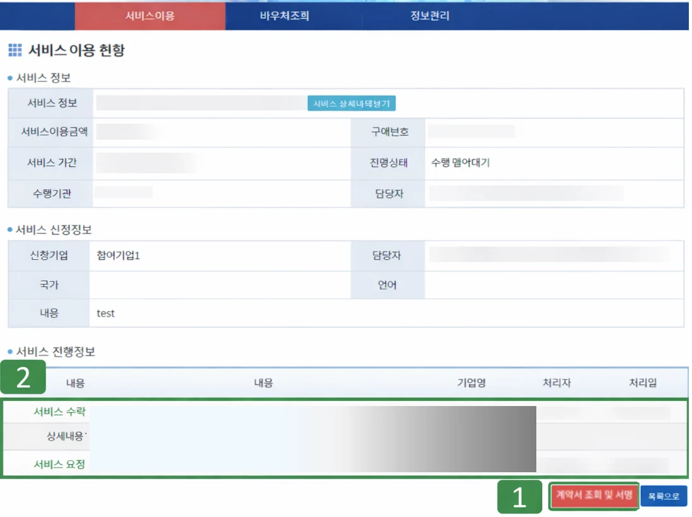Screen dimensions: 692x517
Task: Click the blue service details button
Action: (351, 103)
